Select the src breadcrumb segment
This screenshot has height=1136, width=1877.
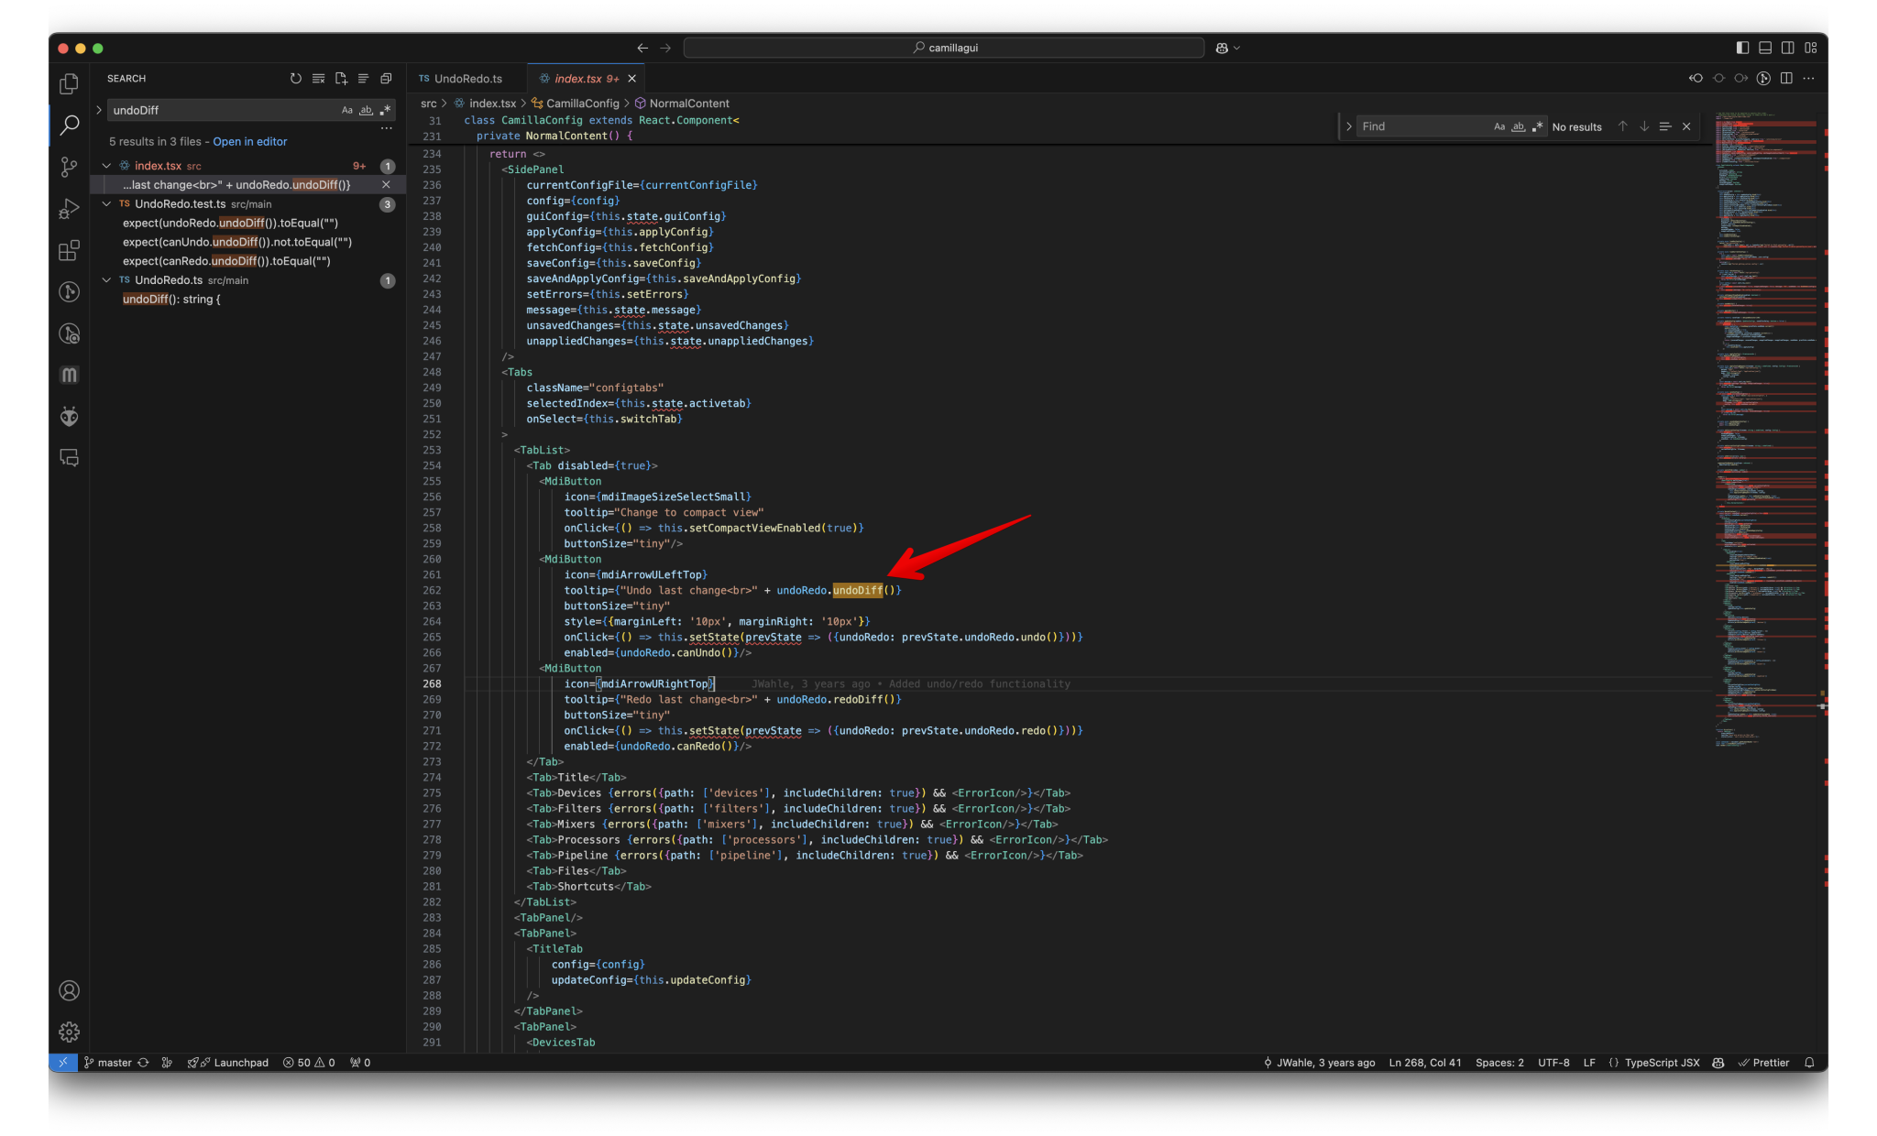coord(428,104)
